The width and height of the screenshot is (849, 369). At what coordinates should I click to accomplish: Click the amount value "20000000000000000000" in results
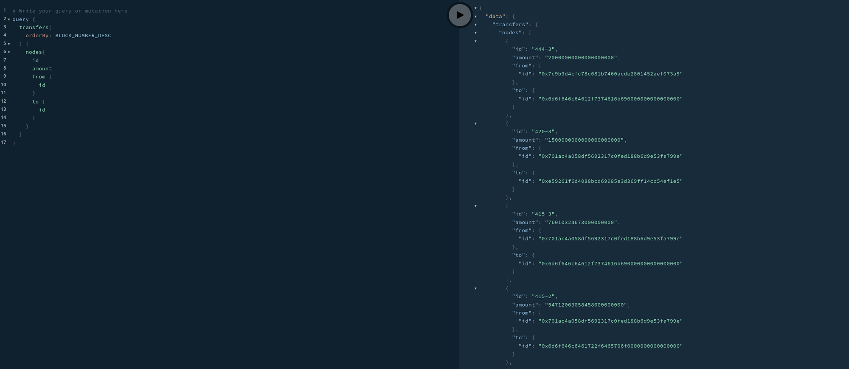tap(581, 58)
